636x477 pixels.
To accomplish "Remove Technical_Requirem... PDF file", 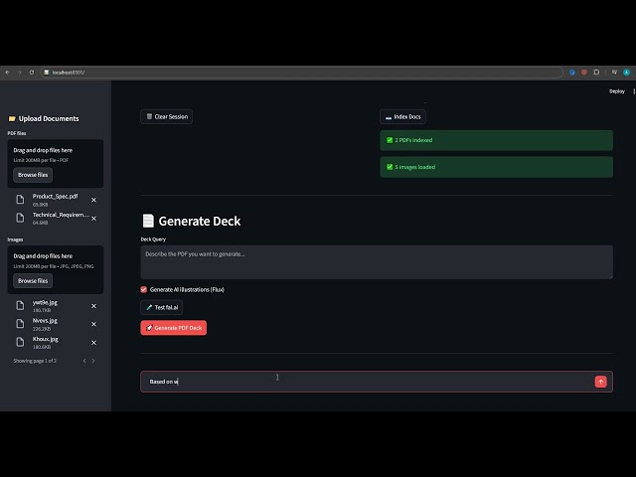I will point(93,219).
